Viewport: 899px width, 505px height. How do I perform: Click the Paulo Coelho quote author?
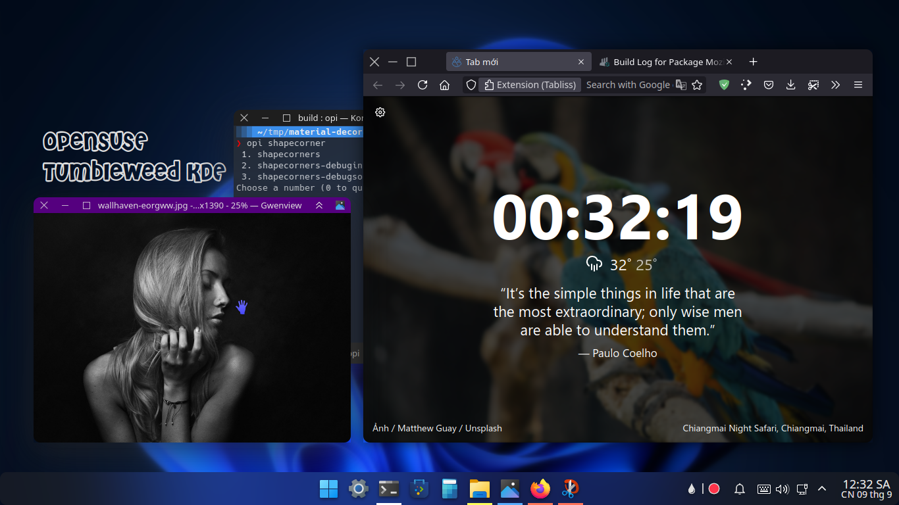[x=617, y=353]
